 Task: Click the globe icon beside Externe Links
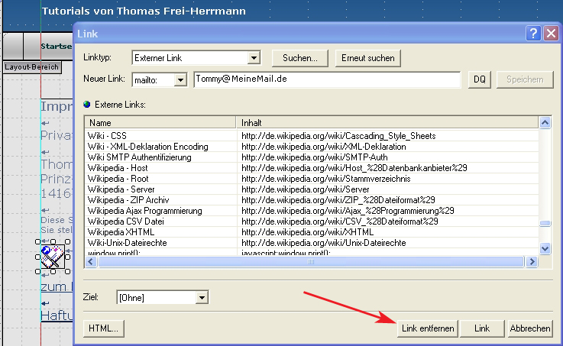87,104
